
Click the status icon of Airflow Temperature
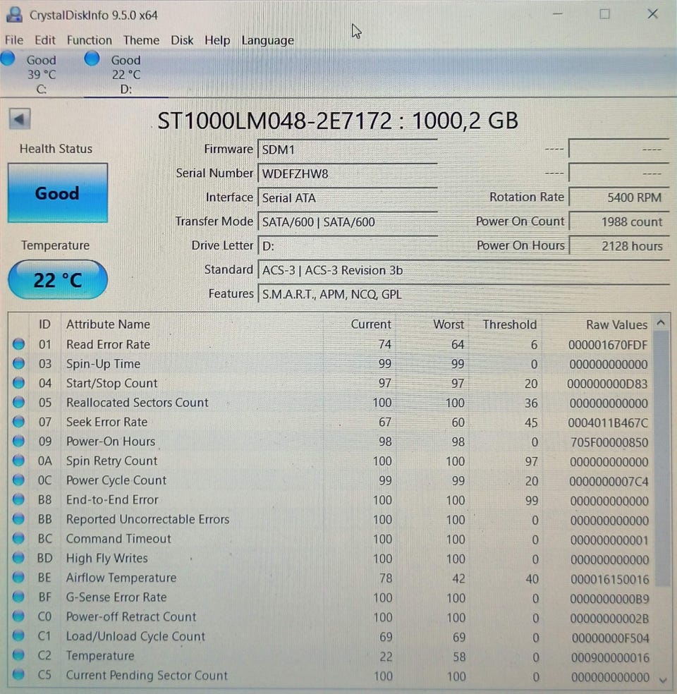coord(18,578)
